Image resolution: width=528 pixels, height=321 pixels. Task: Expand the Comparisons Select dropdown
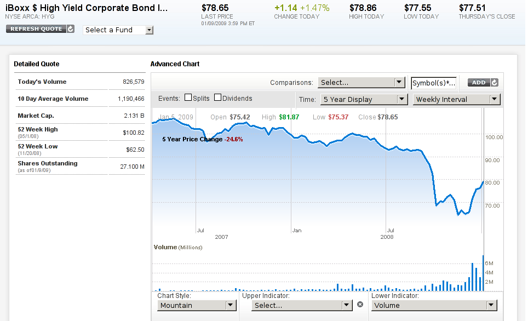click(361, 83)
